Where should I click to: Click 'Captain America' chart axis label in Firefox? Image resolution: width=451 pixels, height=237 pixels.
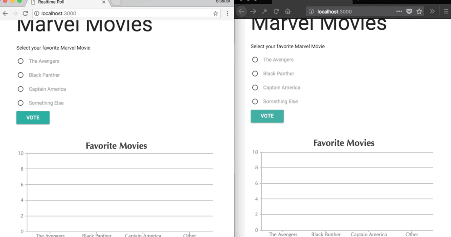coord(369,234)
